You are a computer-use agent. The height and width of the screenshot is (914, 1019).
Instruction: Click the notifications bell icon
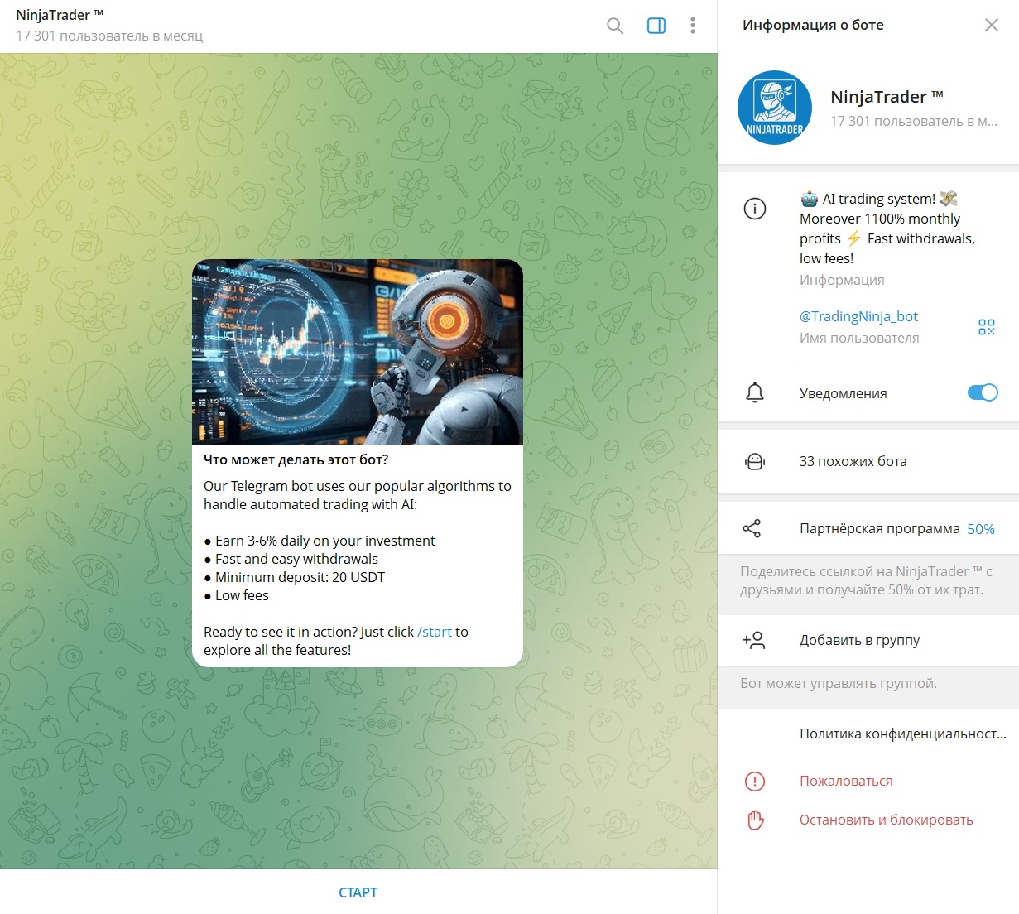755,393
